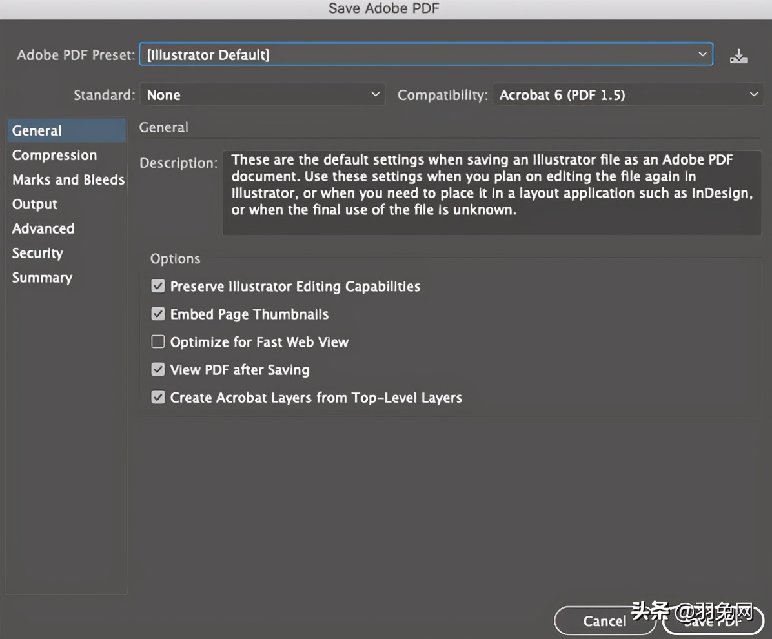772x639 pixels.
Task: Open the Standard dropdown set to None
Action: [262, 94]
